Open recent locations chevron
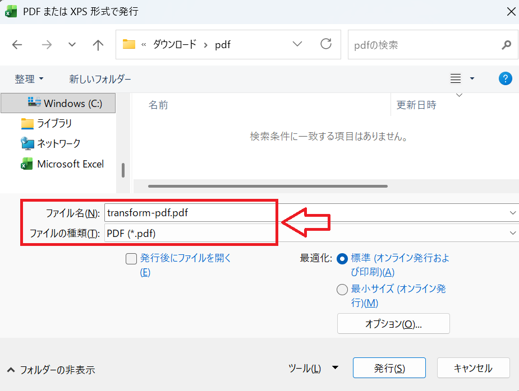Image resolution: width=519 pixels, height=391 pixels. tap(72, 45)
